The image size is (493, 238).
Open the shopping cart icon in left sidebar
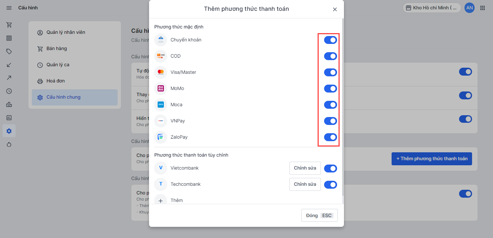point(9,25)
